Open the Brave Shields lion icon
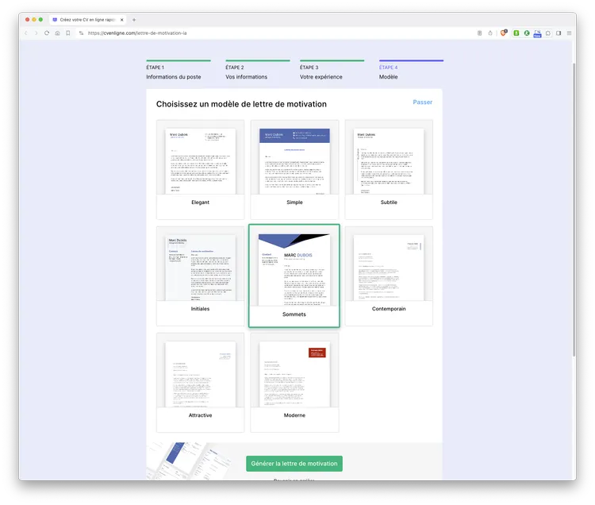Screen dimensions: 595x505 point(504,33)
